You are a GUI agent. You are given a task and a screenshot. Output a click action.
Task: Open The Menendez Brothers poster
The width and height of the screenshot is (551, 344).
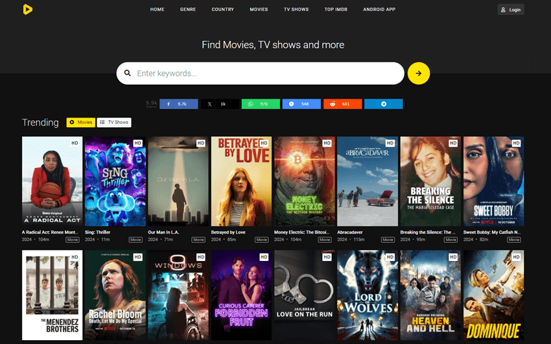52,295
